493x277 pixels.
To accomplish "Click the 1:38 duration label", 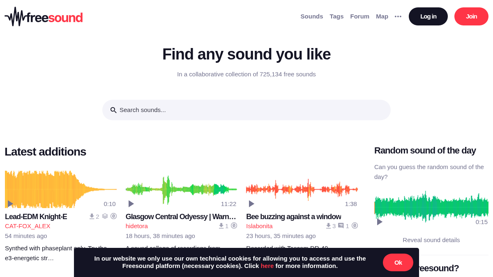I will pos(351,204).
